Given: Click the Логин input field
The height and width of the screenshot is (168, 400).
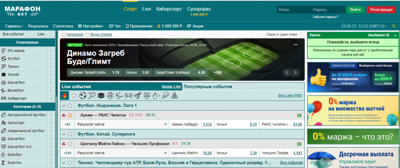Looking at the screenshot, I should click(293, 10).
